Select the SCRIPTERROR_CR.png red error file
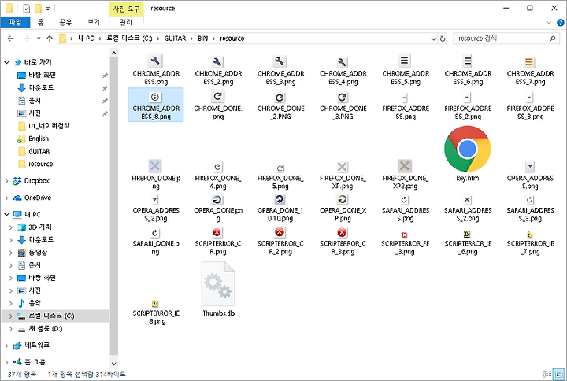The image size is (567, 381). click(x=218, y=241)
